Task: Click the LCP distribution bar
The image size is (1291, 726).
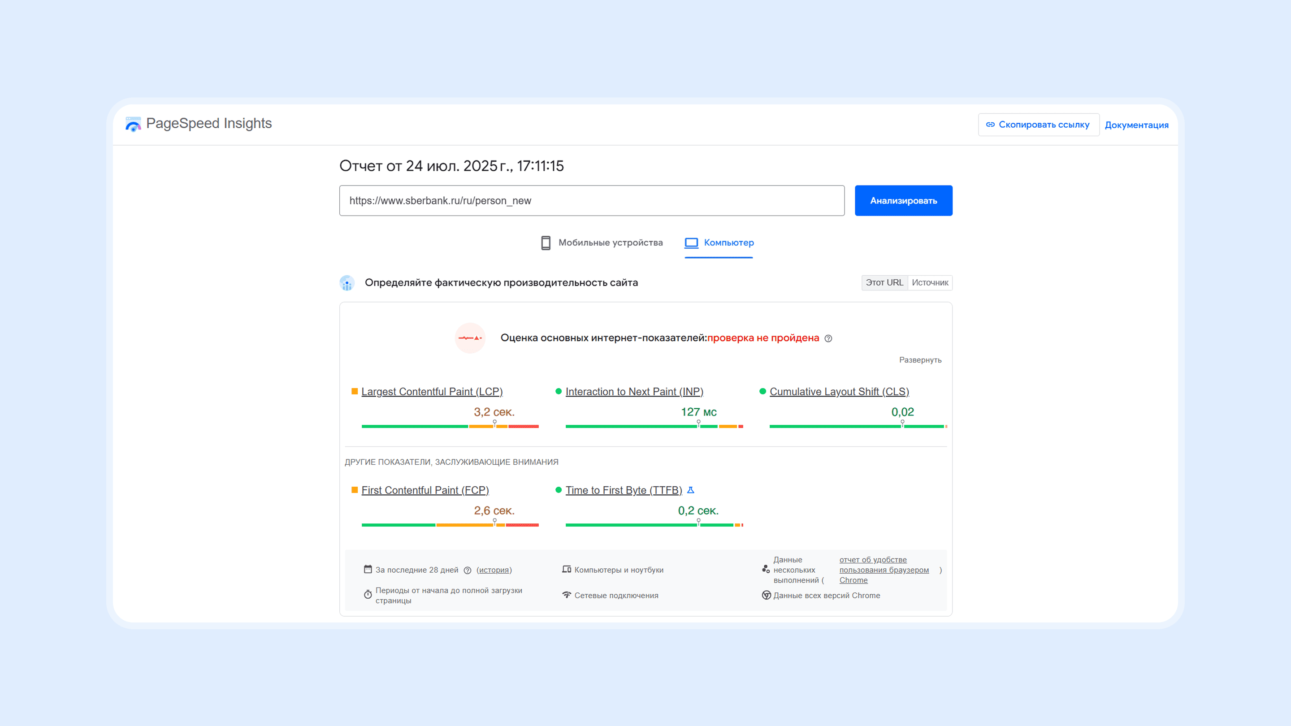Action: point(450,426)
